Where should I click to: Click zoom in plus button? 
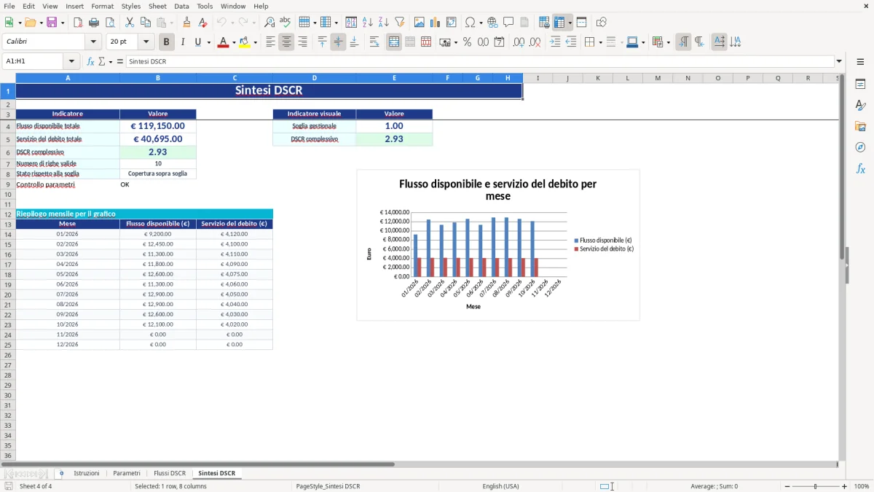844,486
